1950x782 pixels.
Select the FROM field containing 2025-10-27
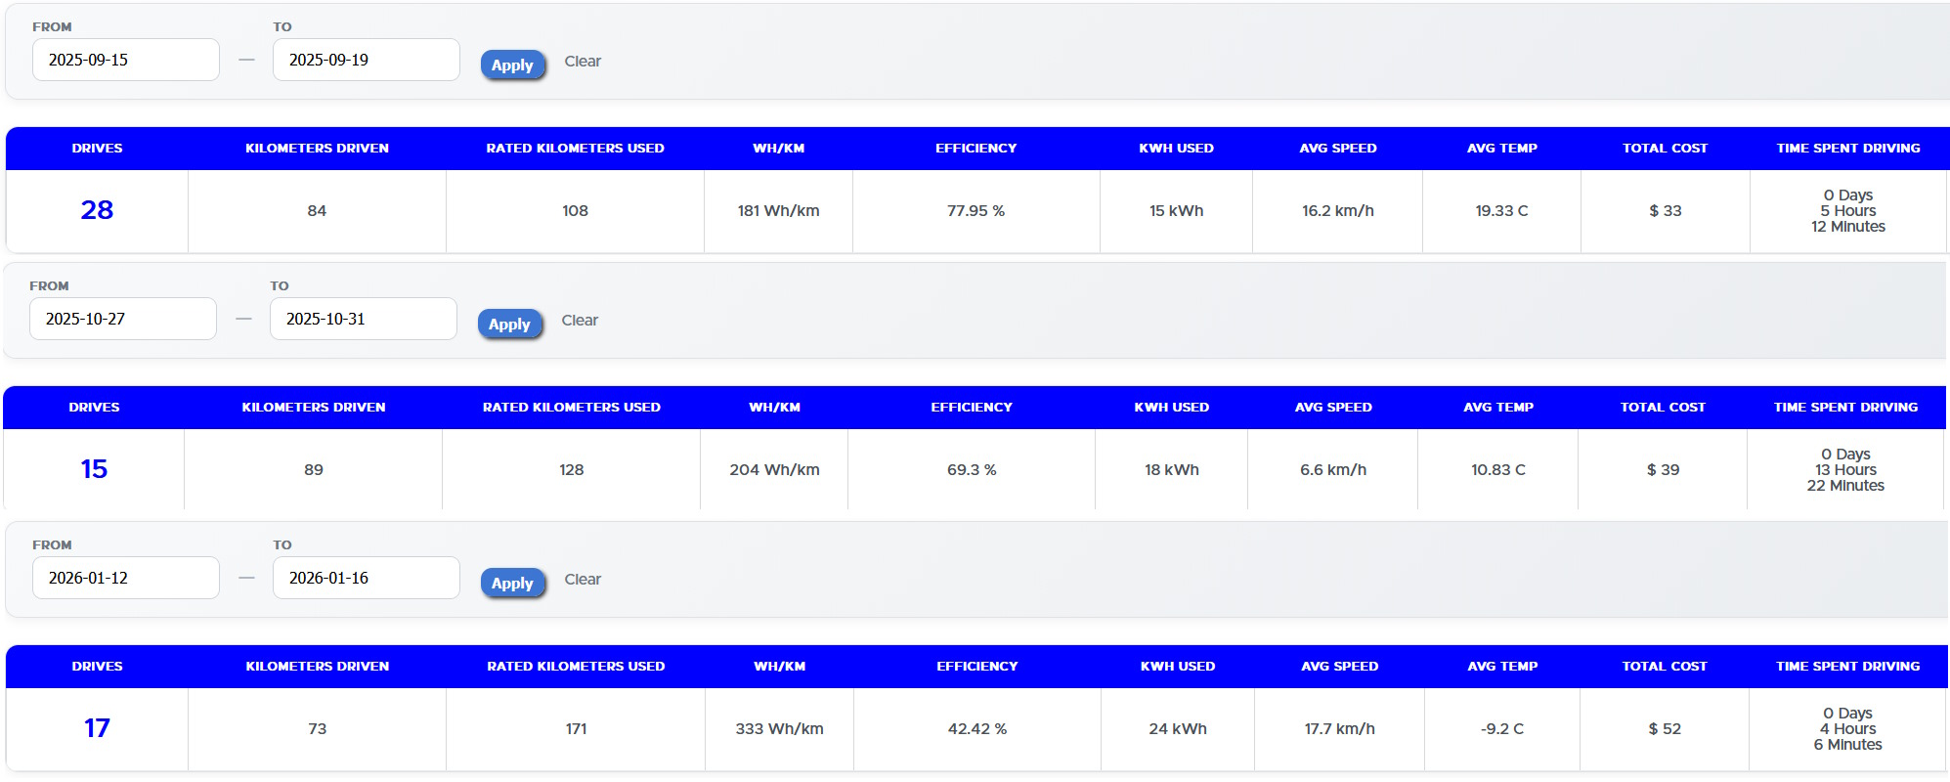122,319
